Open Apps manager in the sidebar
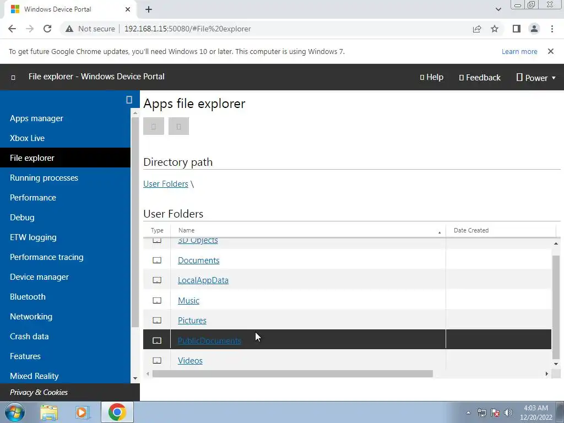 65,118
